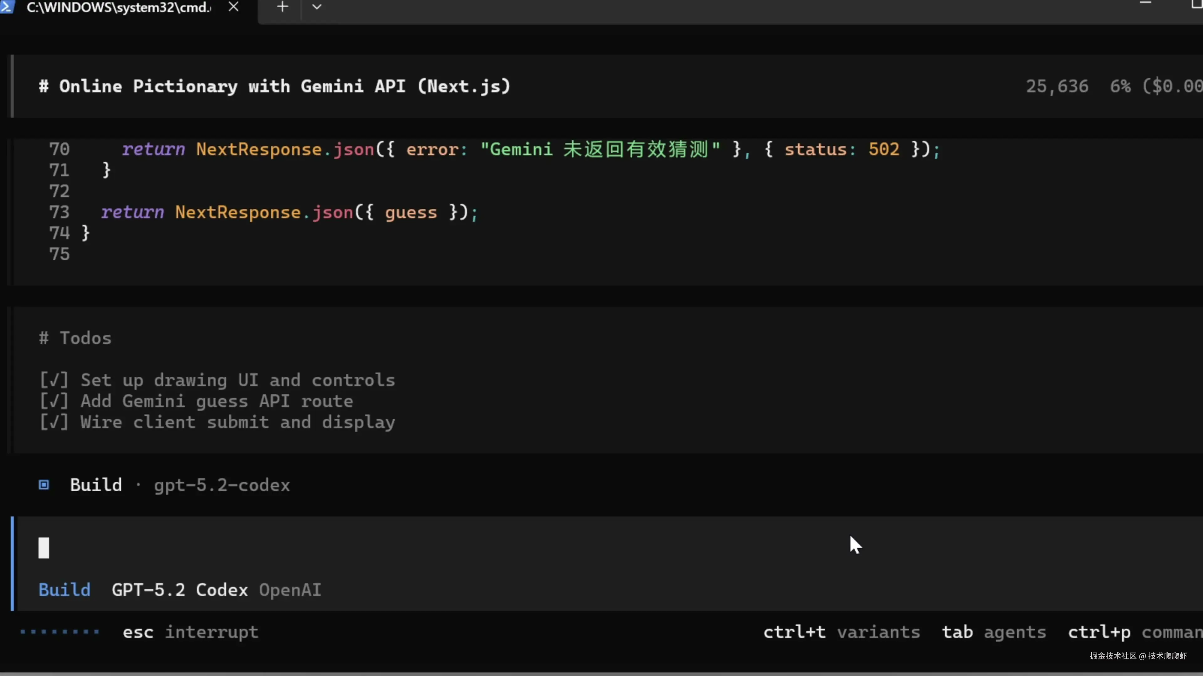1203x676 pixels.
Task: Click the OpenAI provider label
Action: (290, 590)
